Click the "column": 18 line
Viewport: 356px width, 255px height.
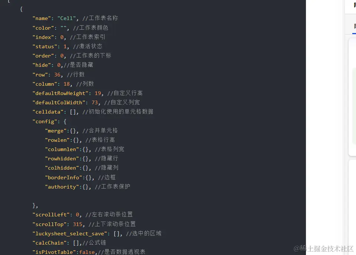(x=63, y=84)
